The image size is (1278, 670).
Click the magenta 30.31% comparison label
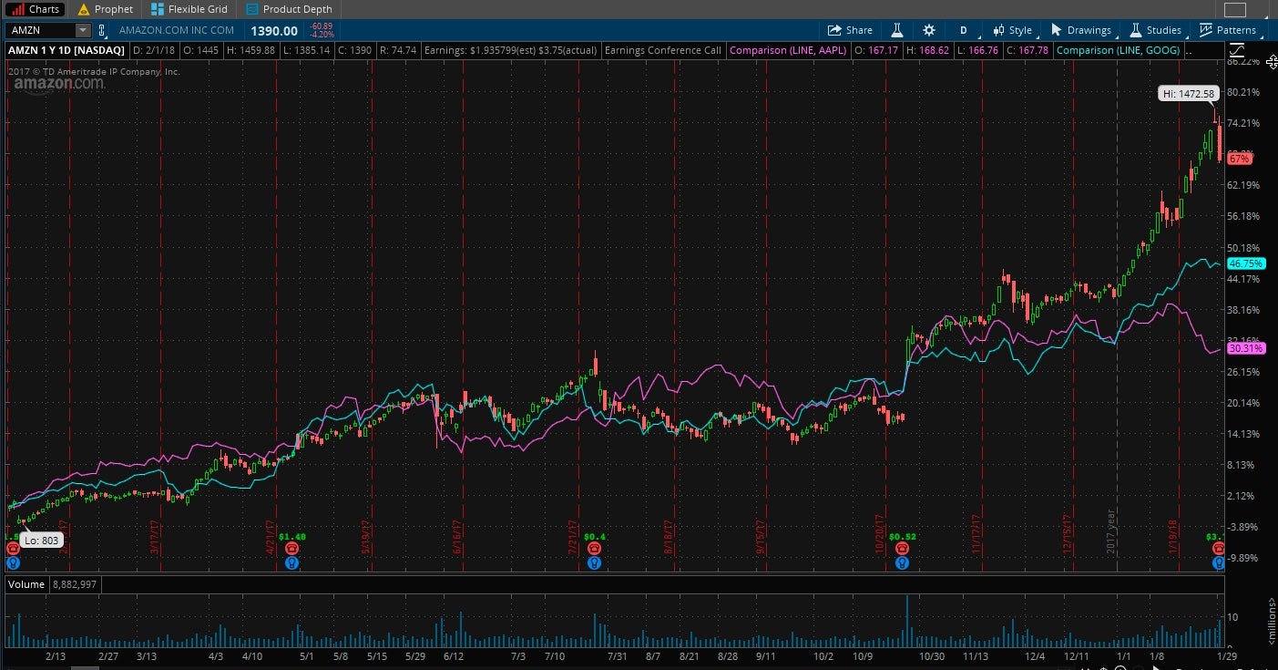coord(1245,348)
